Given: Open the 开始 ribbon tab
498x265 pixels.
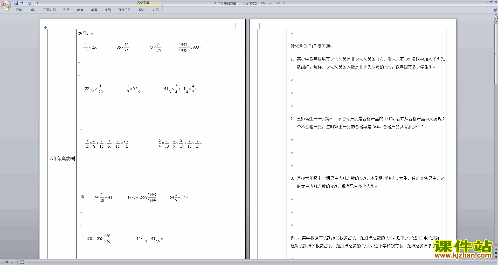Looking at the screenshot, I should point(19,10).
